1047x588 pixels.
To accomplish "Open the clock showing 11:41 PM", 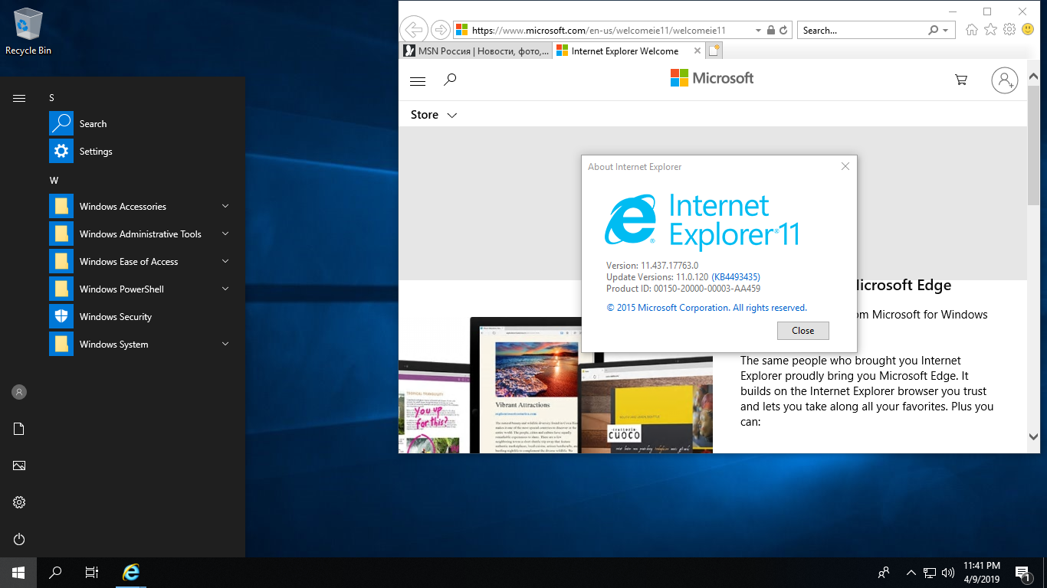I will [982, 573].
